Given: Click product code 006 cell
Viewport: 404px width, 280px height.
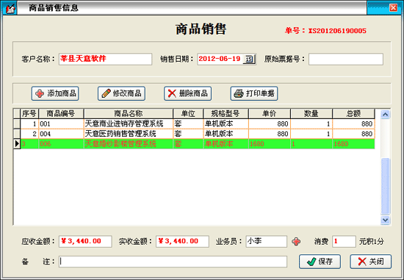Looking at the screenshot, I should pos(61,144).
